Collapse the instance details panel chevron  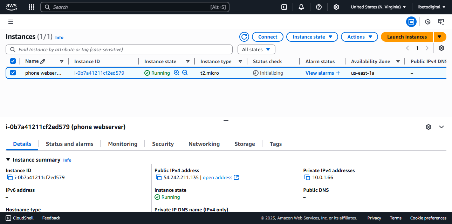click(441, 127)
